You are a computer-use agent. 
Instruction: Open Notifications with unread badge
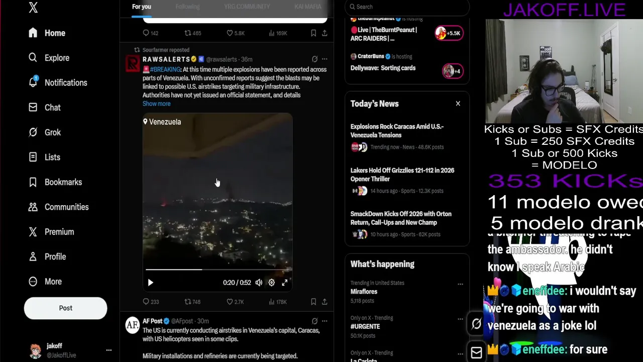coord(58,82)
